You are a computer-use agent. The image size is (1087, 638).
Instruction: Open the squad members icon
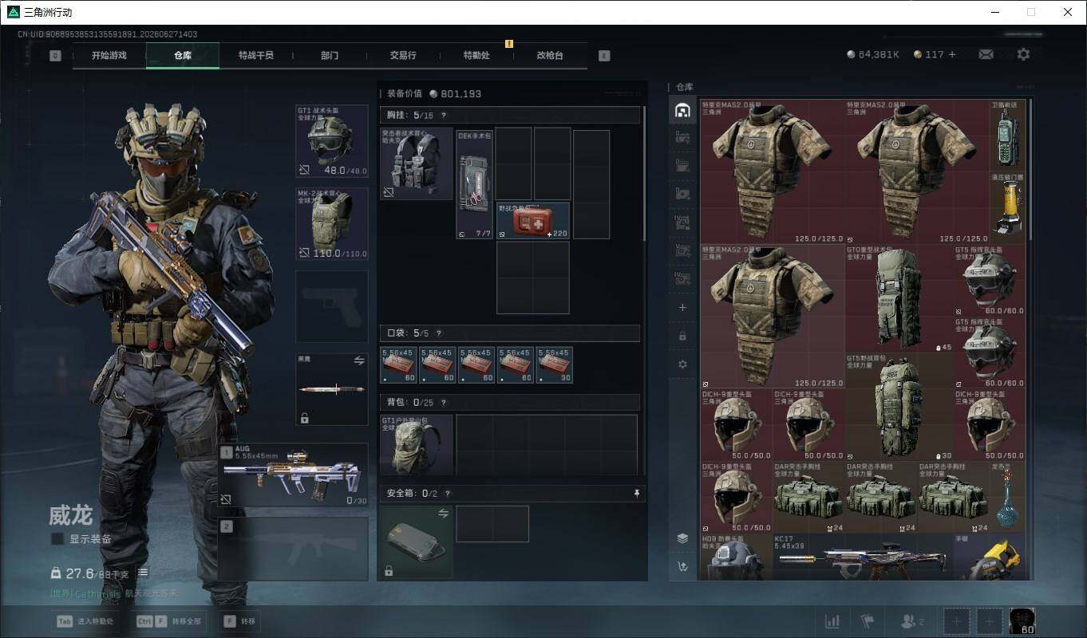(x=911, y=621)
